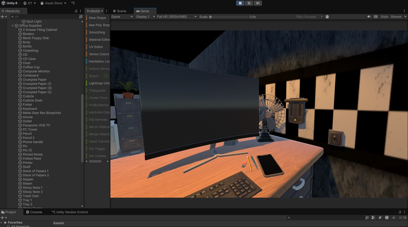Toggle hidden packages visibility in Project
The width and height of the screenshot is (408, 227).
pos(403,218)
